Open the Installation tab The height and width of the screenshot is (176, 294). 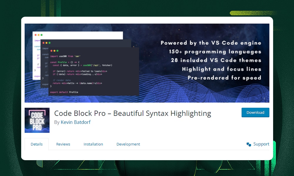pyautogui.click(x=93, y=144)
